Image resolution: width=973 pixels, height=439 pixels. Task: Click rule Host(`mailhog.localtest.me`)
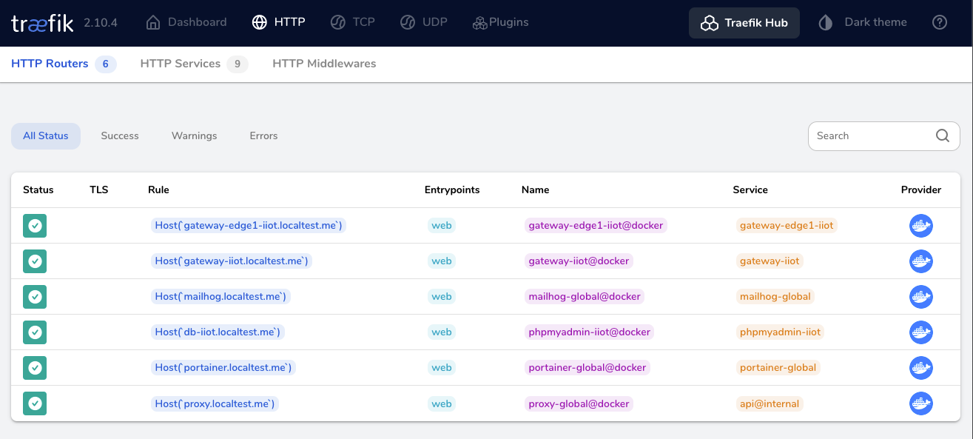[220, 296]
